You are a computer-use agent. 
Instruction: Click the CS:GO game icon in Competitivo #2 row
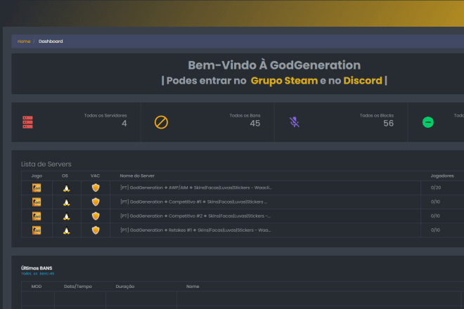37,216
